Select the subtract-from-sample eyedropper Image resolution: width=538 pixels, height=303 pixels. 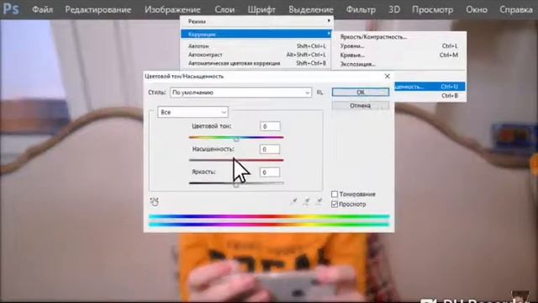pyautogui.click(x=319, y=202)
